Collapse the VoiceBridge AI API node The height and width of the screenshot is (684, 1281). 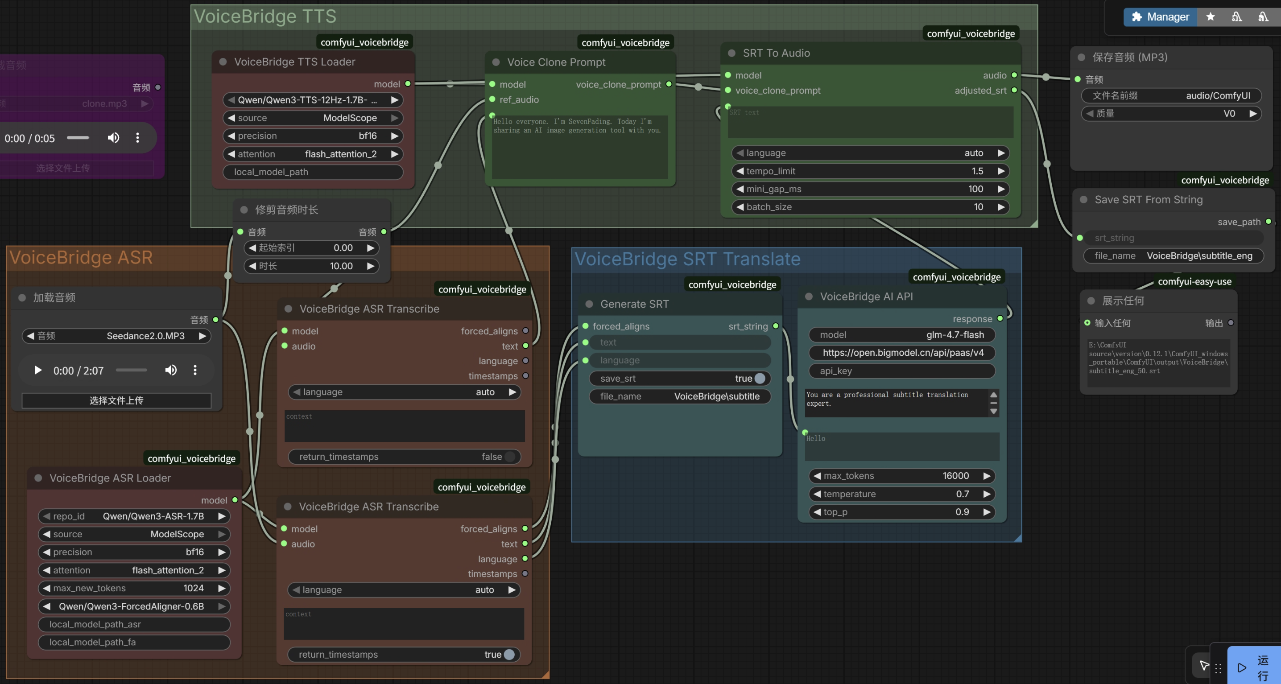pyautogui.click(x=809, y=297)
